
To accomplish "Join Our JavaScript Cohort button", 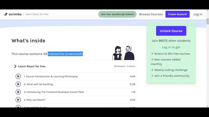I will click(x=117, y=14).
